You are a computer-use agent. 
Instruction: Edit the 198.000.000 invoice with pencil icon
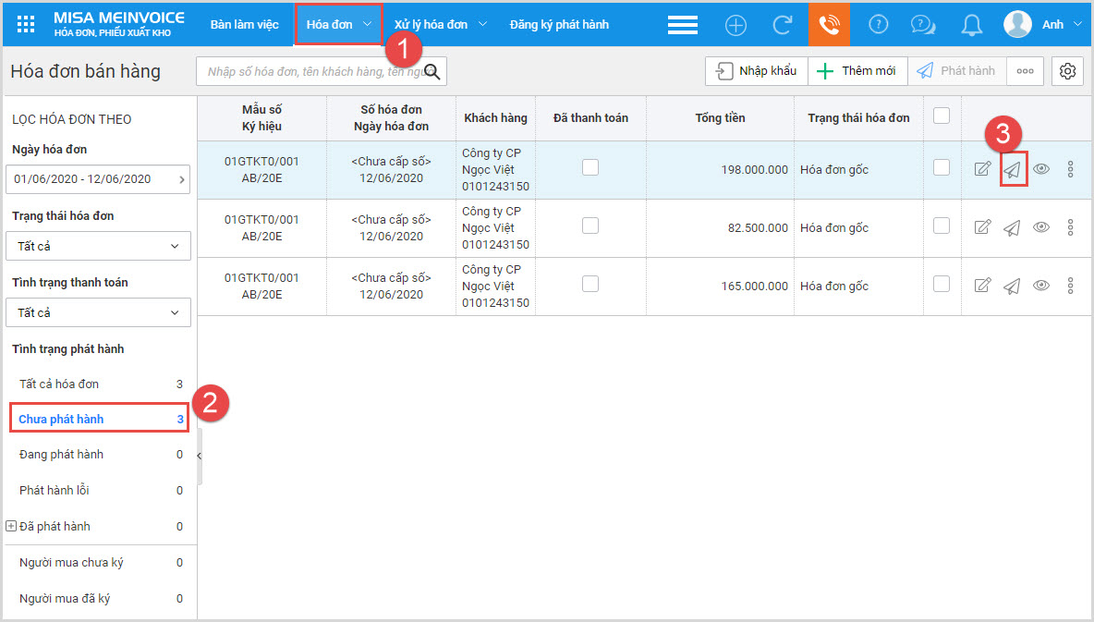[x=982, y=169]
